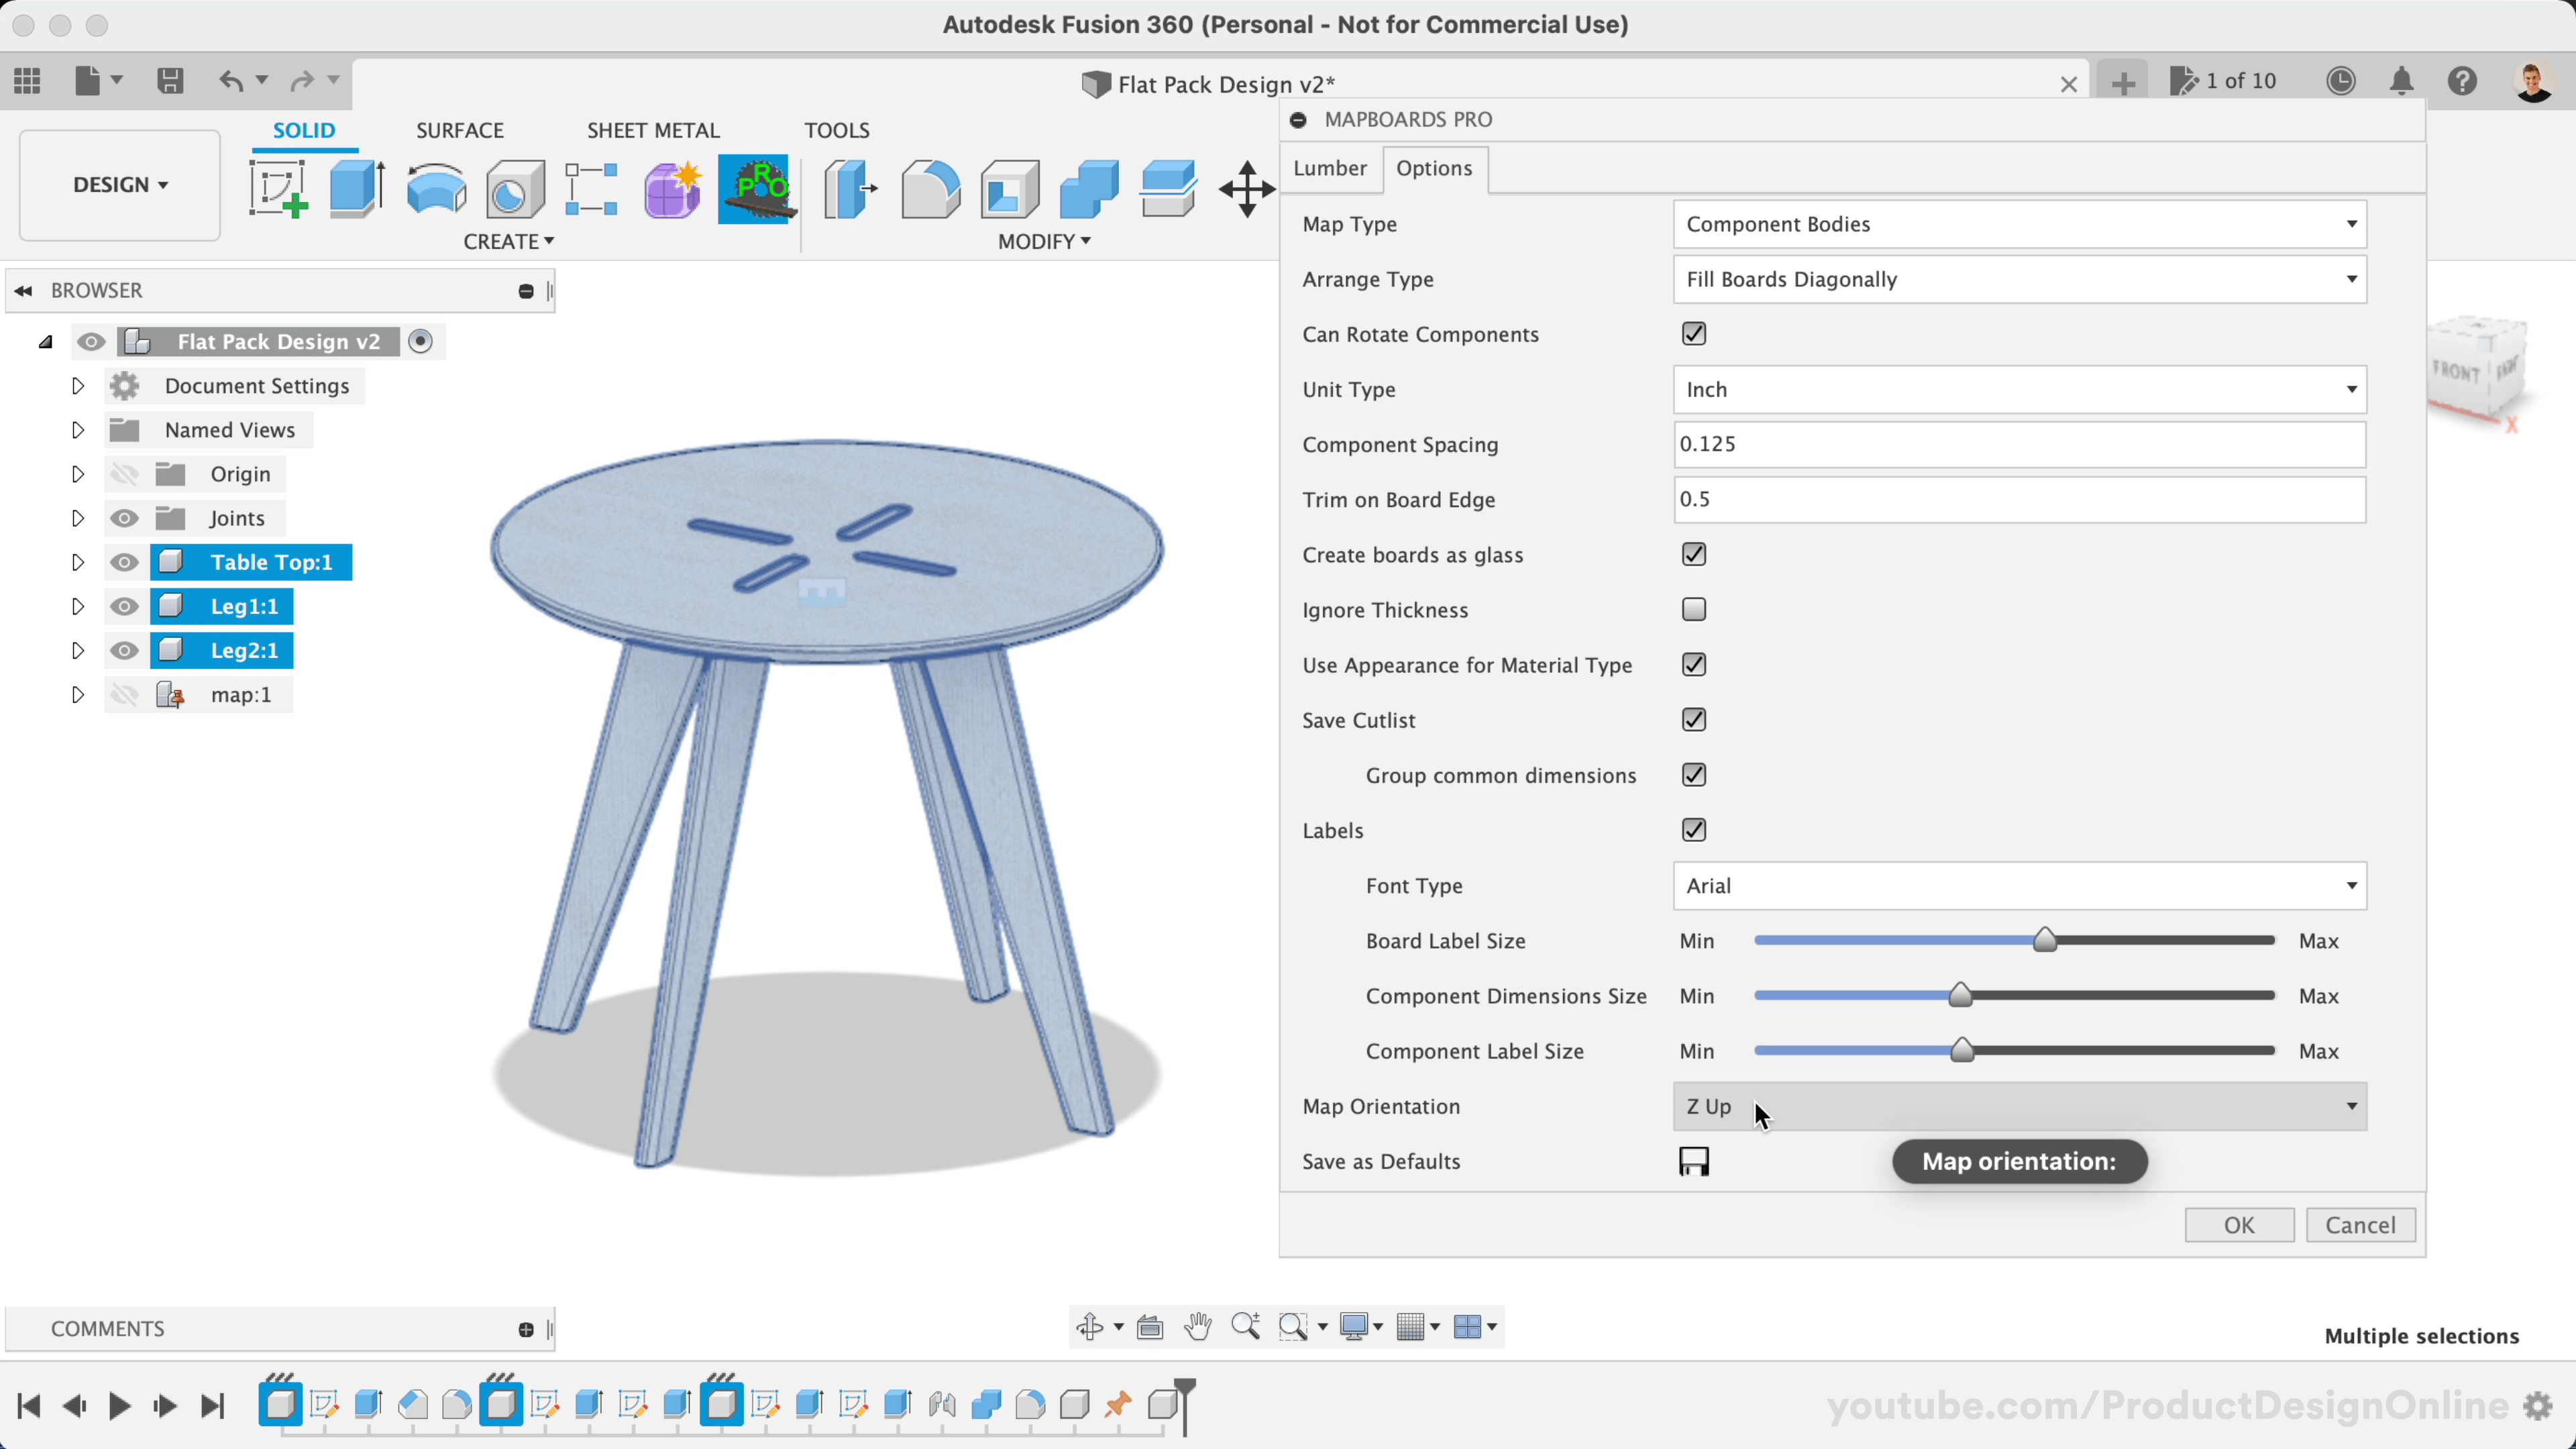Open Map Type dropdown
The width and height of the screenshot is (2576, 1449).
(x=2019, y=224)
